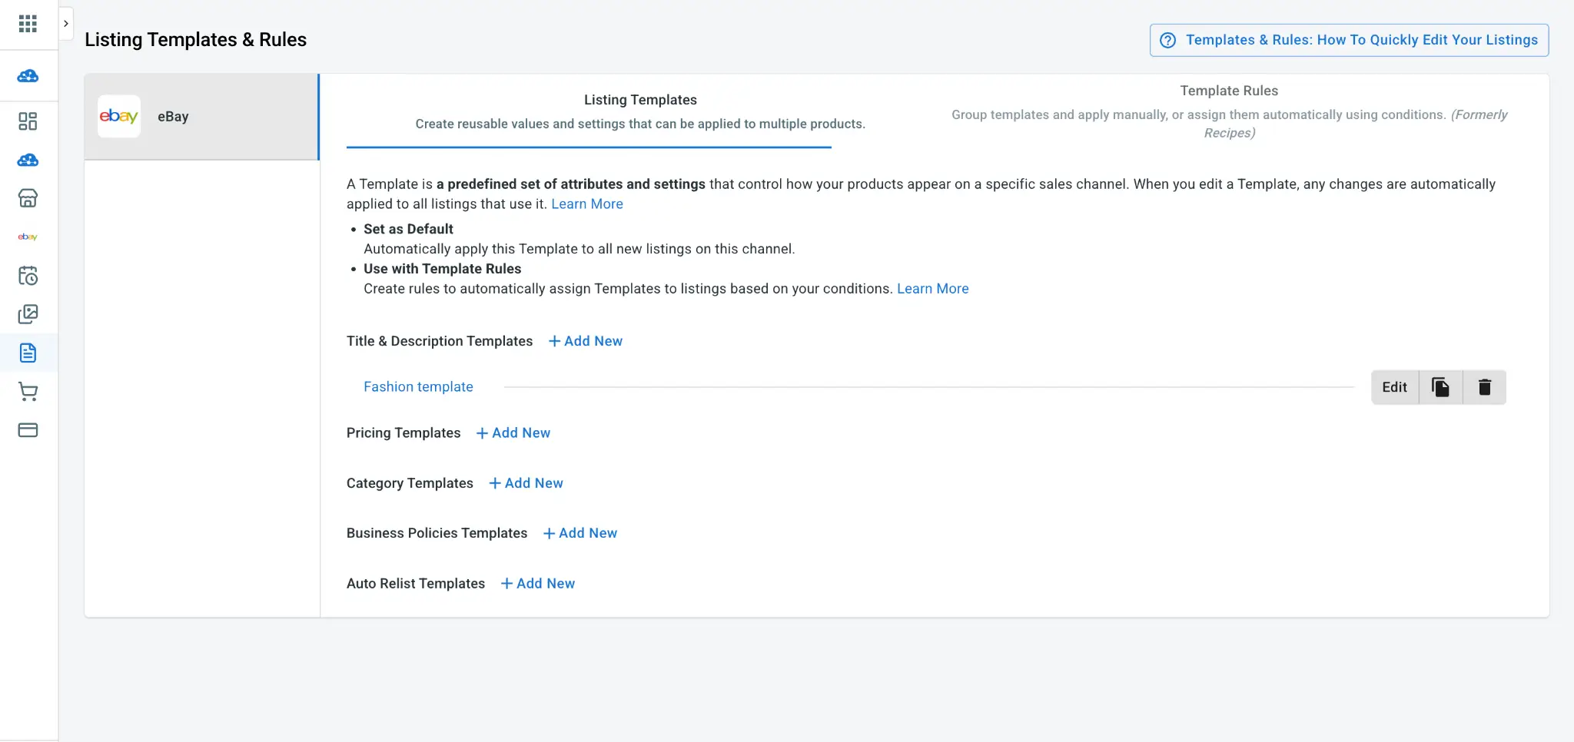Open the apps grid menu icon
This screenshot has width=1574, height=742.
[x=28, y=24]
